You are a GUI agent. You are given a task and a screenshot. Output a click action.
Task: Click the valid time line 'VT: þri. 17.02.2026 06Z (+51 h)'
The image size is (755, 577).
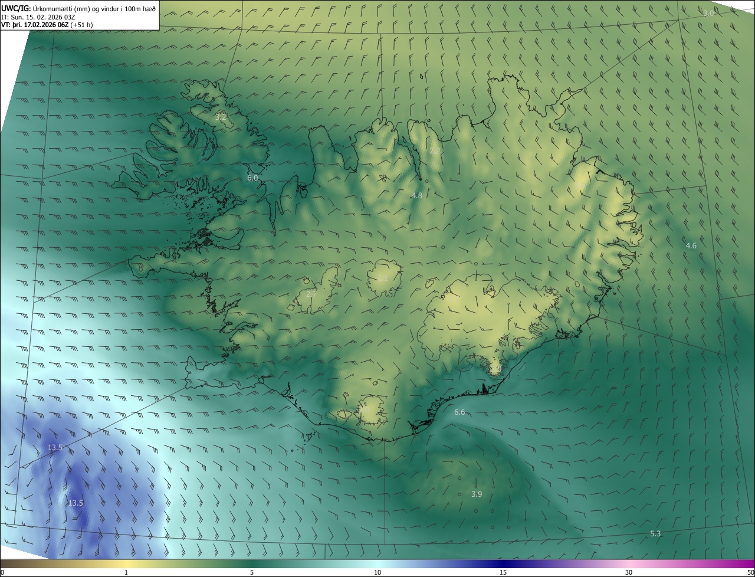47,25
